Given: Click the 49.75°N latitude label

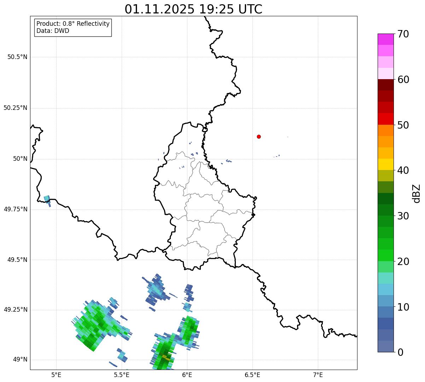Looking at the screenshot, I should point(16,209).
